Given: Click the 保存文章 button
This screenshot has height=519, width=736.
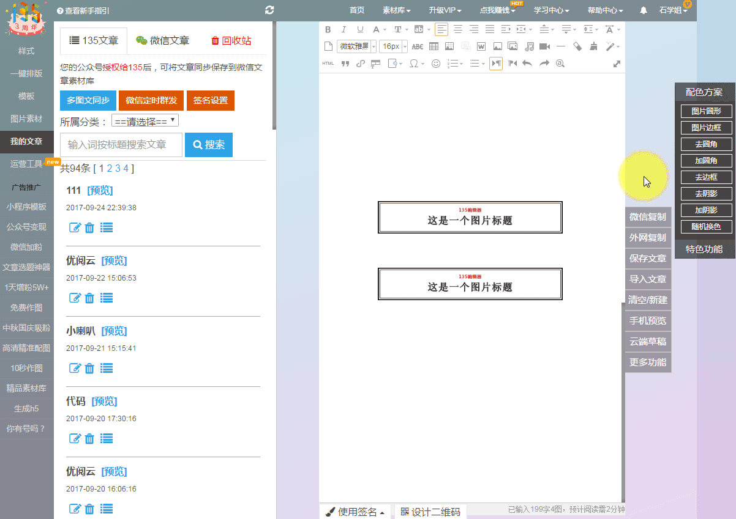Looking at the screenshot, I should pyautogui.click(x=648, y=258).
